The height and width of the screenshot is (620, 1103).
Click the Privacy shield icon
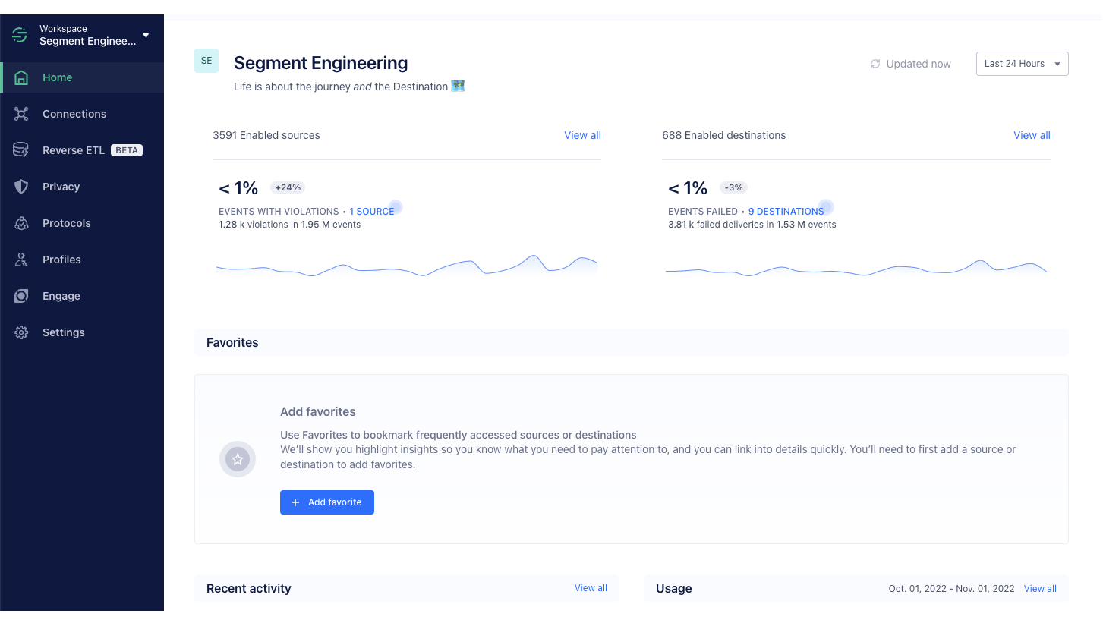coord(21,187)
